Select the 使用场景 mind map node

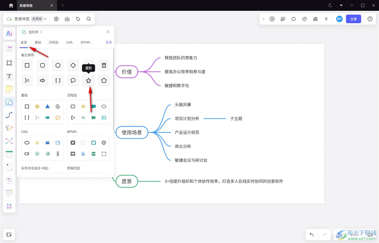[x=132, y=133]
